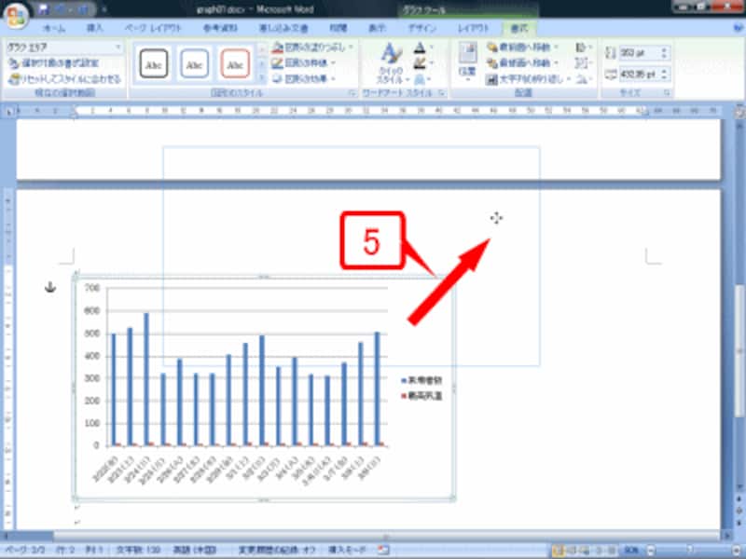Click the red series legend entry
This screenshot has height=559, width=746.
421,395
